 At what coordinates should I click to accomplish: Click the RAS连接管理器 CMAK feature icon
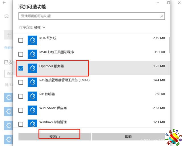(32, 82)
